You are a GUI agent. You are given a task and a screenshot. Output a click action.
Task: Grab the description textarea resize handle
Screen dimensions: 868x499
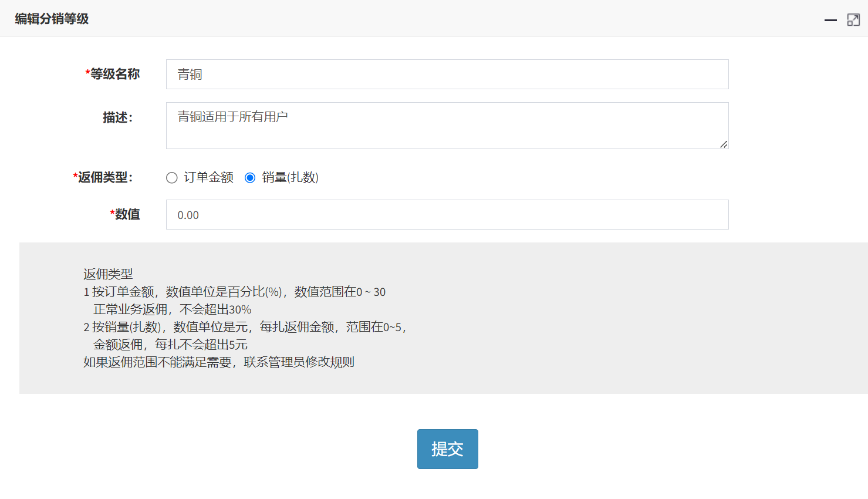(723, 144)
